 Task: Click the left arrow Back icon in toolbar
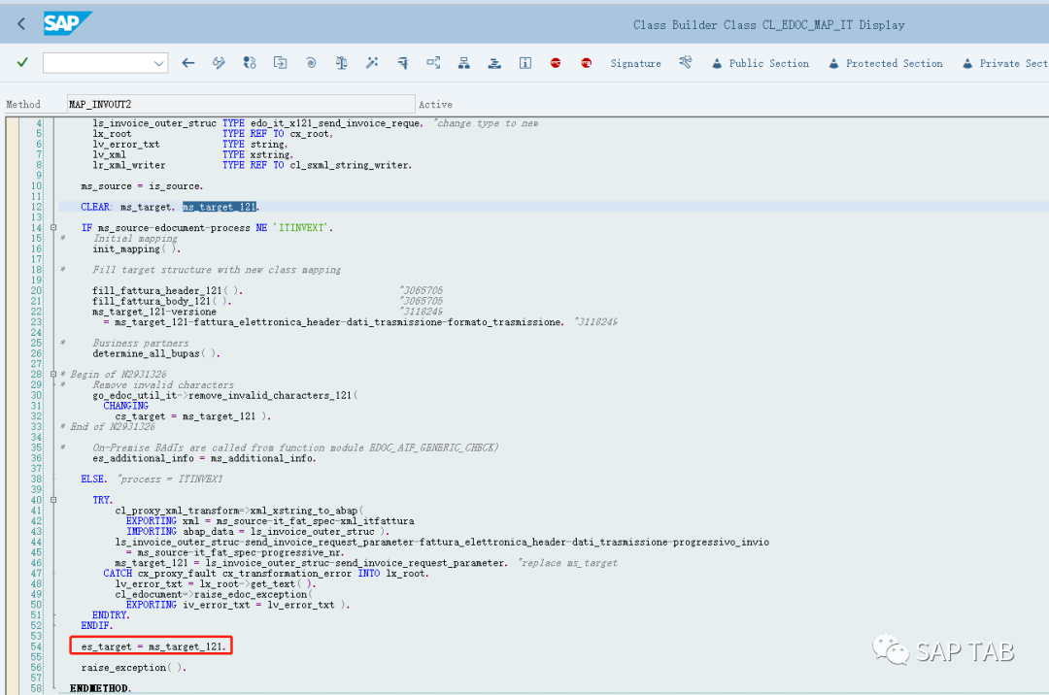(188, 63)
